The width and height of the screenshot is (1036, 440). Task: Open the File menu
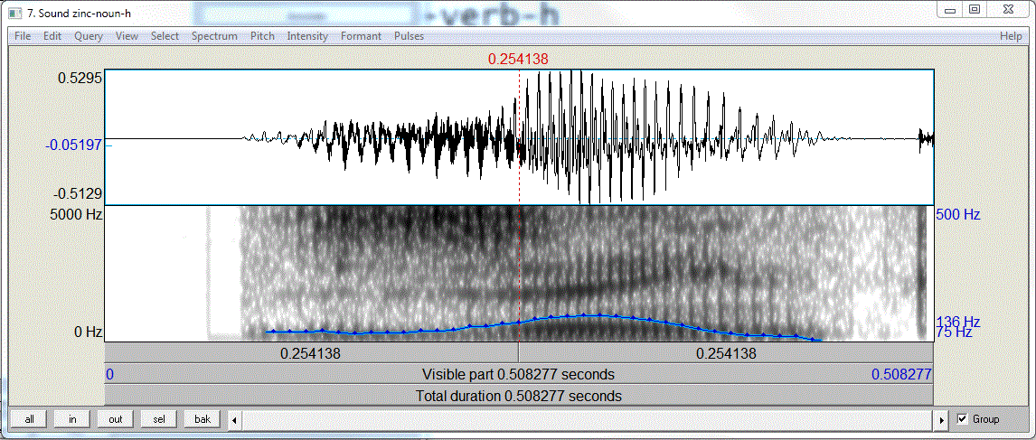[23, 36]
